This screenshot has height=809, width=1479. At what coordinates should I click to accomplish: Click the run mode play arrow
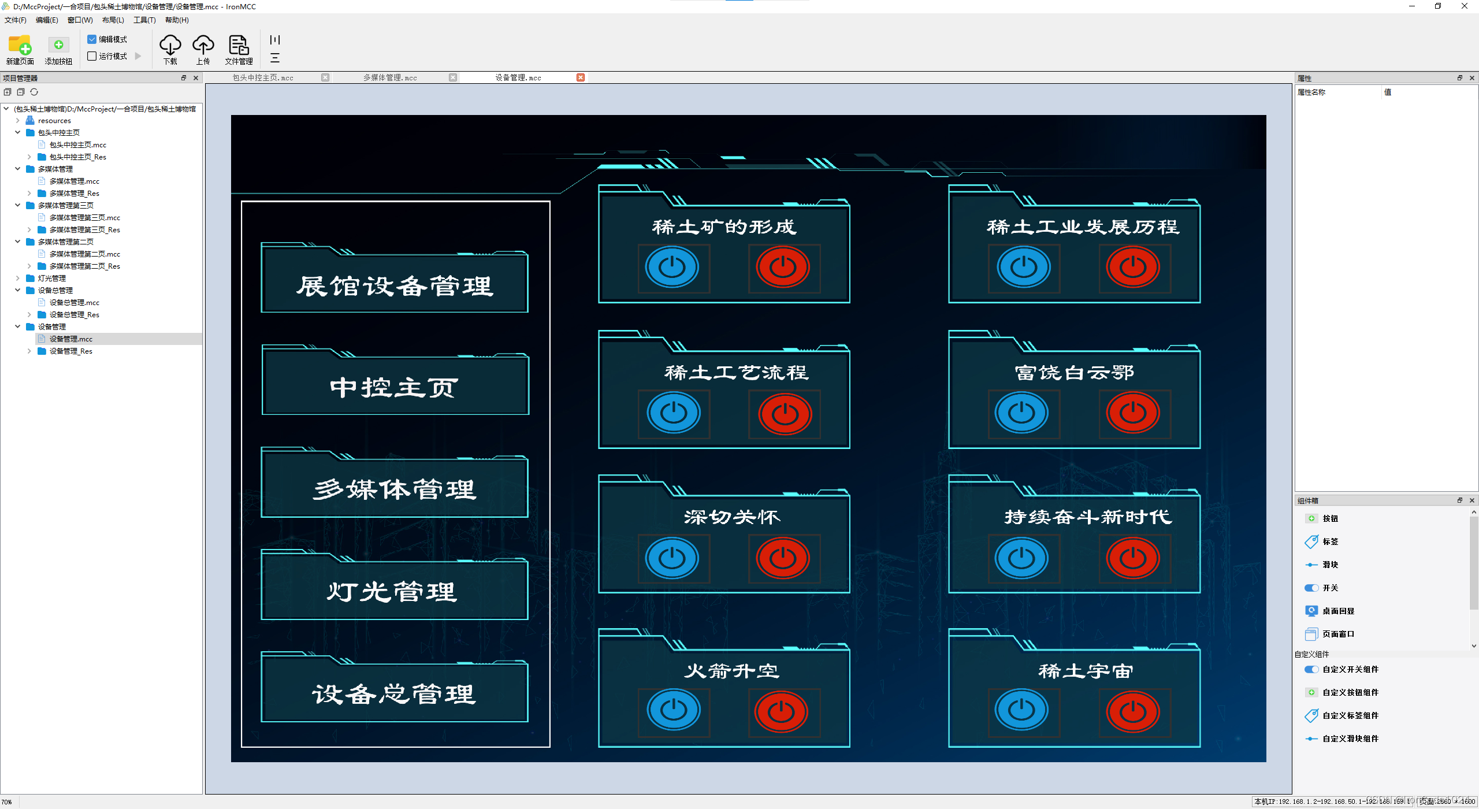coord(138,56)
